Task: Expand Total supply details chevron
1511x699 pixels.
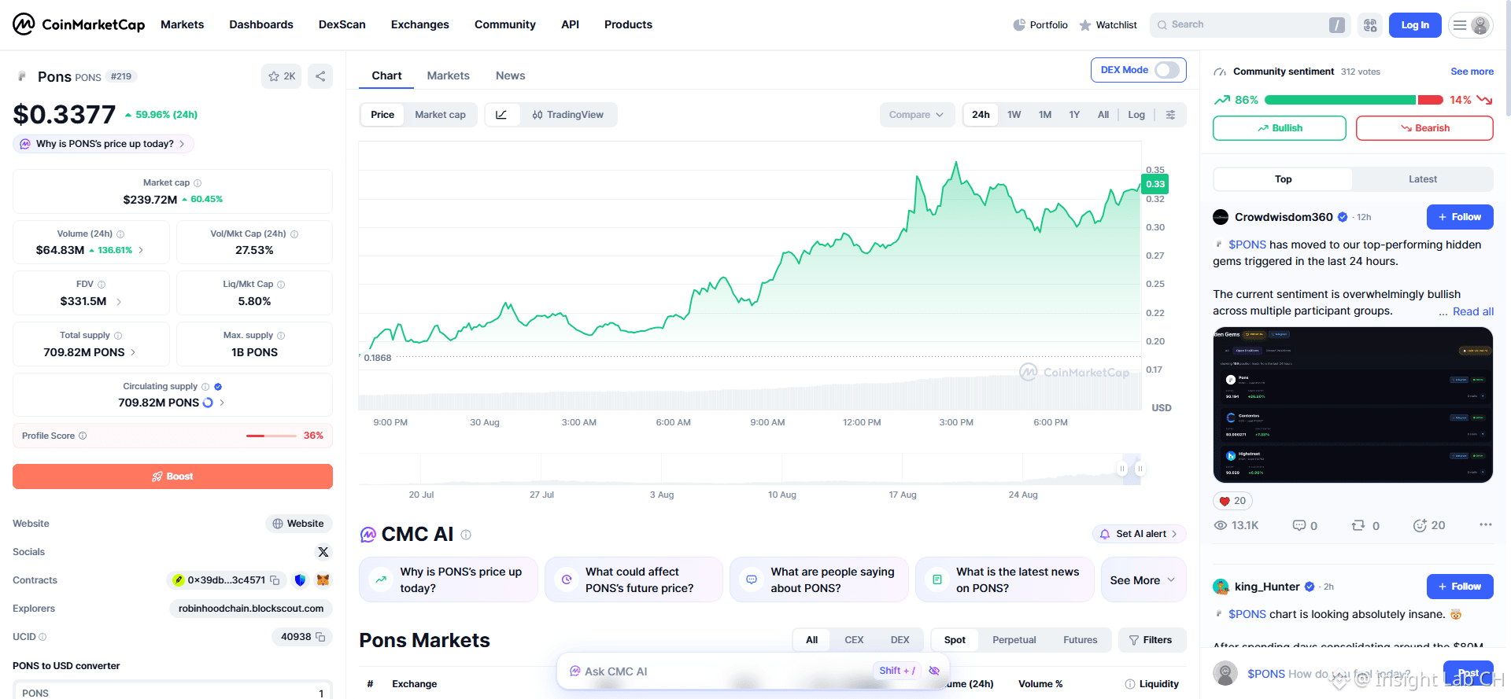Action: click(x=133, y=352)
